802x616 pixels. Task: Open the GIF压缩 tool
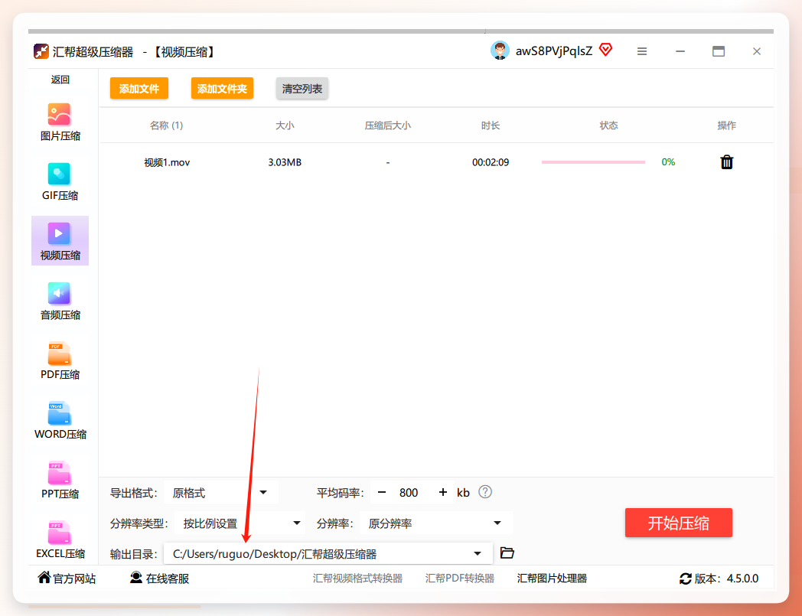[60, 181]
